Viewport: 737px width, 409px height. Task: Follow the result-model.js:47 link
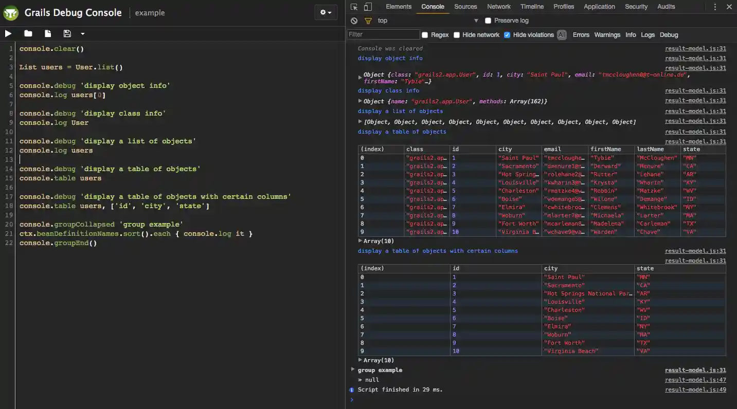pyautogui.click(x=695, y=379)
